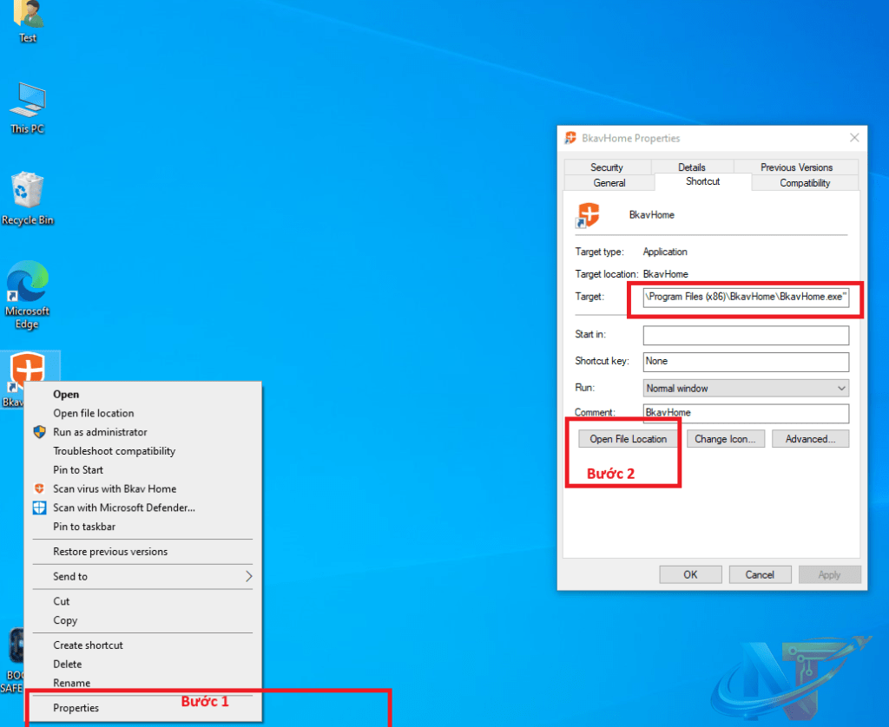Open the Run dropdown showing Normal window
Screen dimensions: 889x727
pos(746,388)
